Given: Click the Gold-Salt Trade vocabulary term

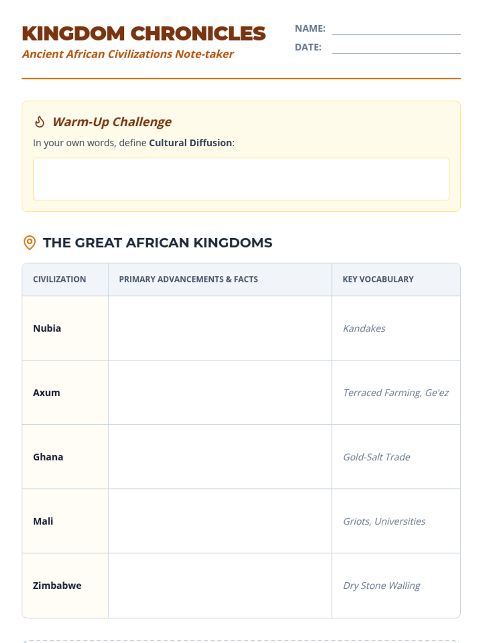Looking at the screenshot, I should [376, 457].
